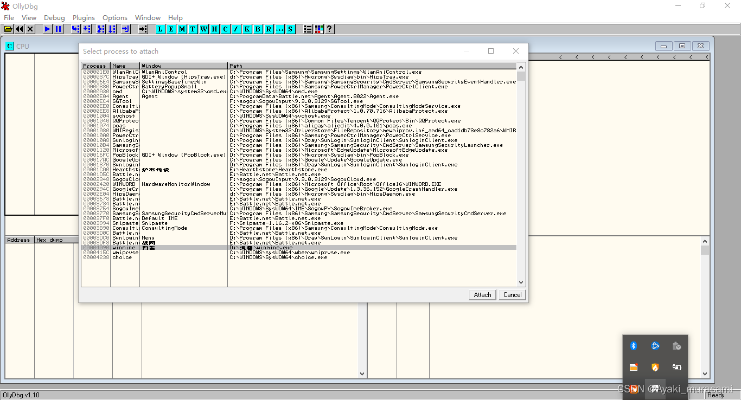Click orange window notification tray icon
Image resolution: width=741 pixels, height=400 pixels.
(633, 367)
